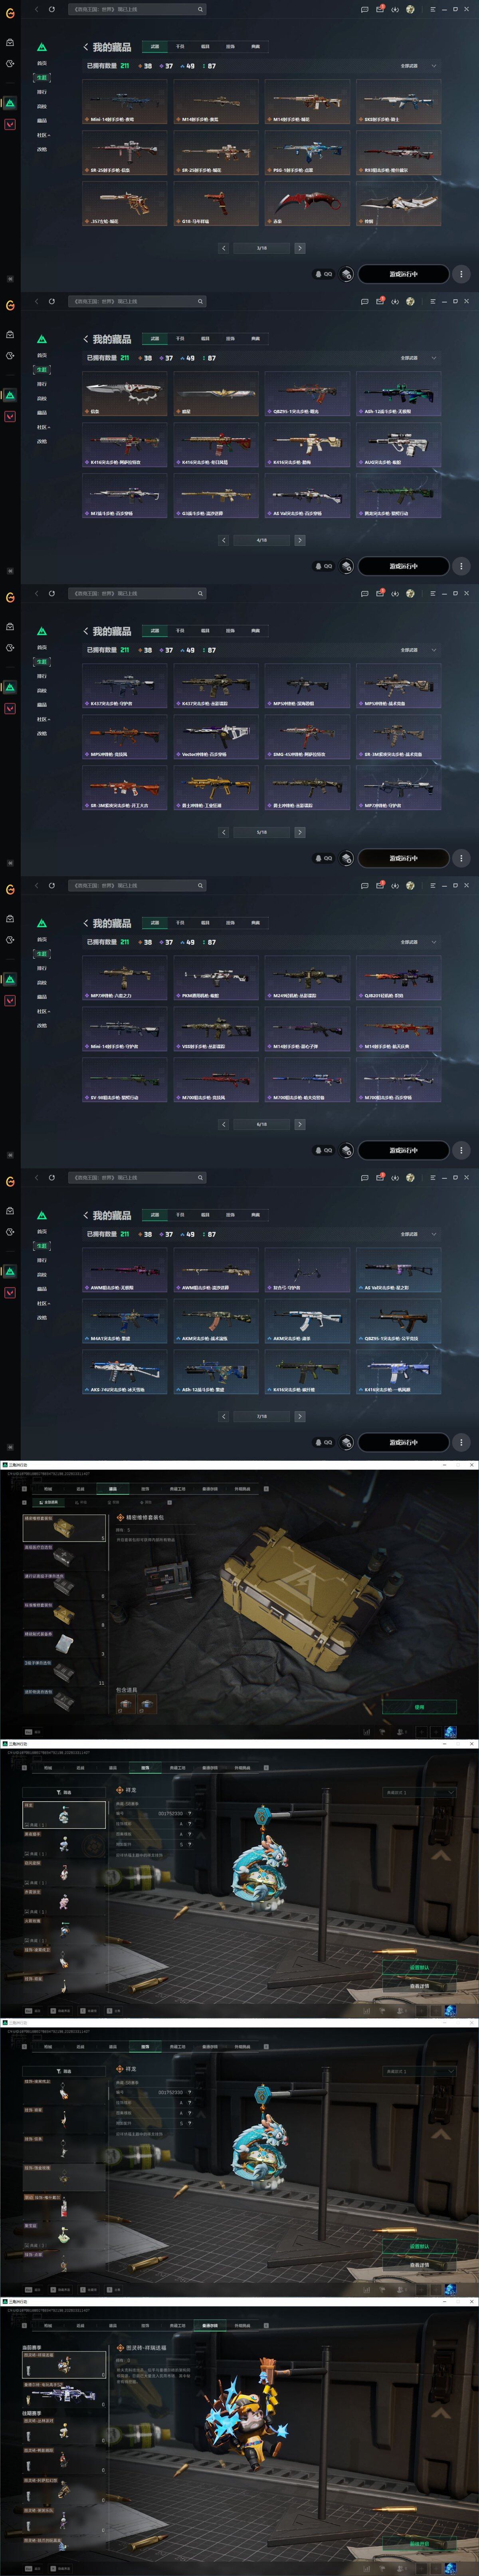479x2576 pixels.
Task: Select the AKS-74U突击步枪 weapon card
Action: [x=125, y=1372]
